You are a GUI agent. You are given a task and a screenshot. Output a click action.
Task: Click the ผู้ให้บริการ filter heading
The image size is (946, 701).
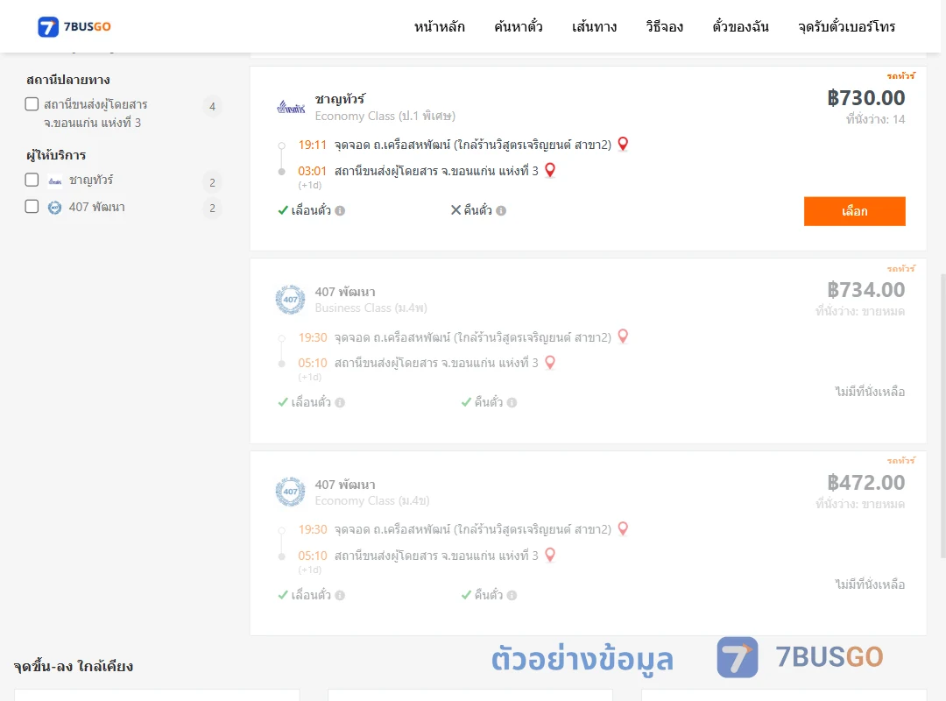coord(56,155)
